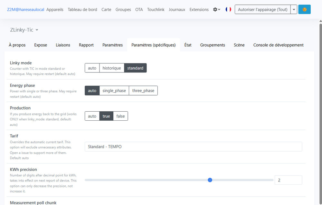322x205 pixels.
Task: Click Autoriser l'appairage (Tout) button
Action: tap(263, 9)
